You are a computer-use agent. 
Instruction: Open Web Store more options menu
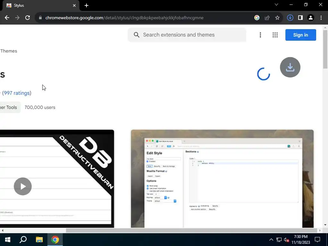(x=260, y=35)
